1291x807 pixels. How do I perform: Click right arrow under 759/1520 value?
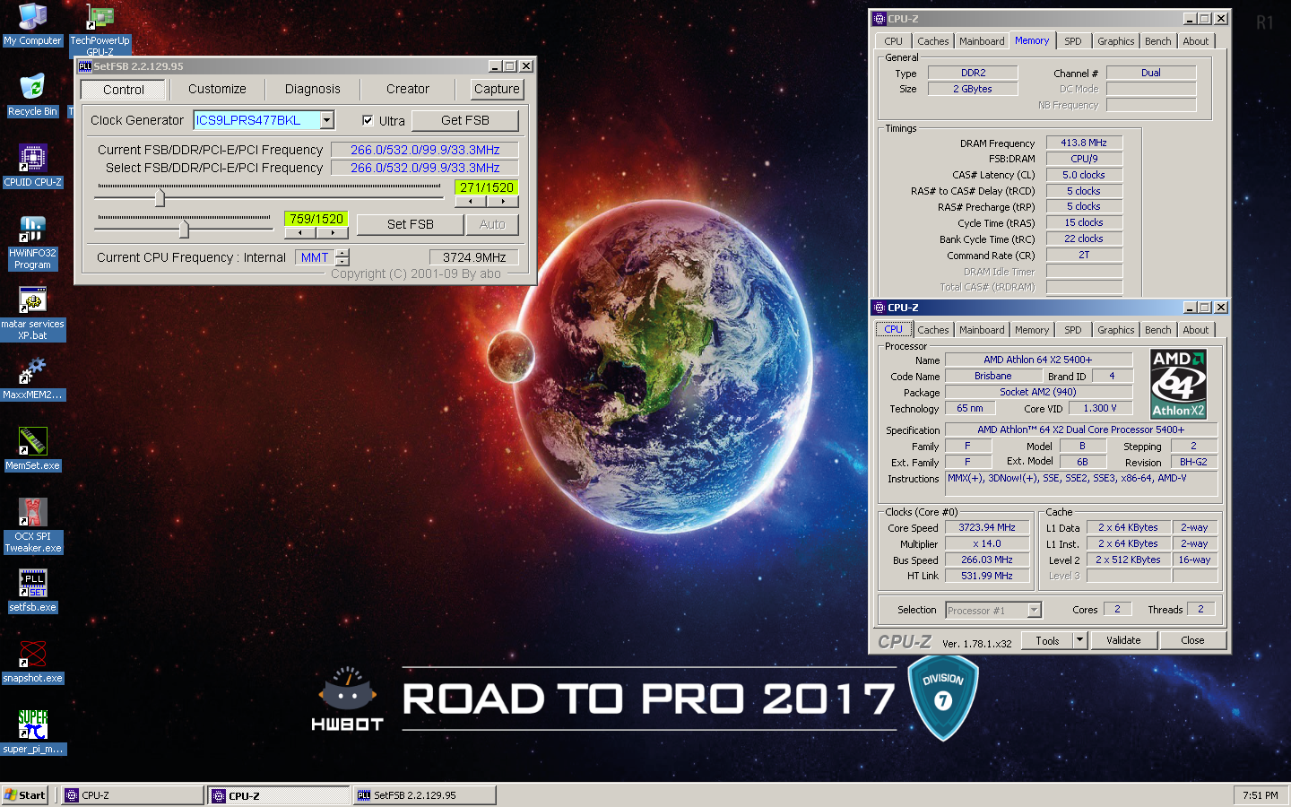pyautogui.click(x=332, y=233)
